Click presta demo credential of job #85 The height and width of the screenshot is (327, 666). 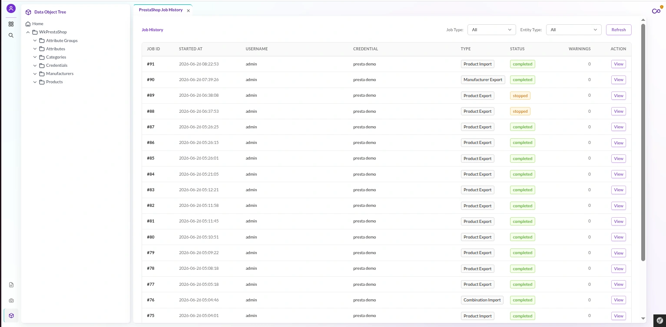tap(364, 158)
